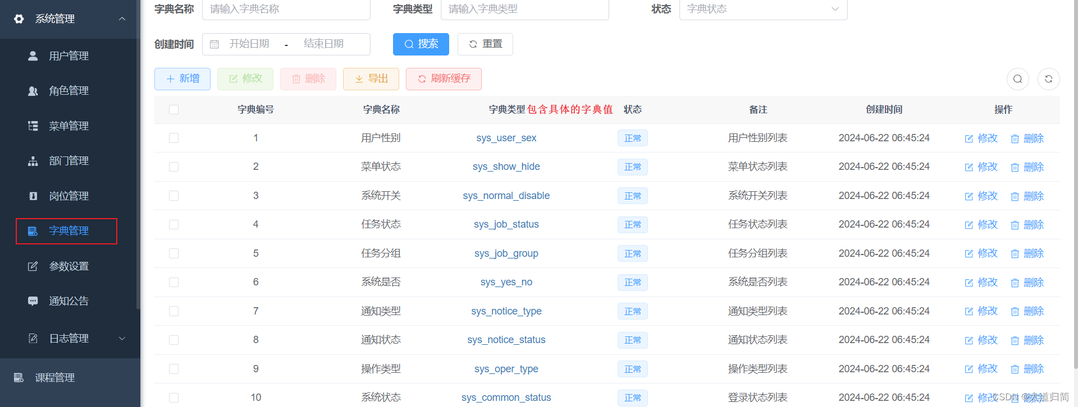Open 角色管理 in the sidebar

68,91
